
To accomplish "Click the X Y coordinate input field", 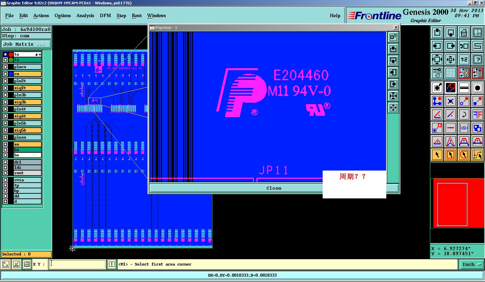I will pos(77,264).
